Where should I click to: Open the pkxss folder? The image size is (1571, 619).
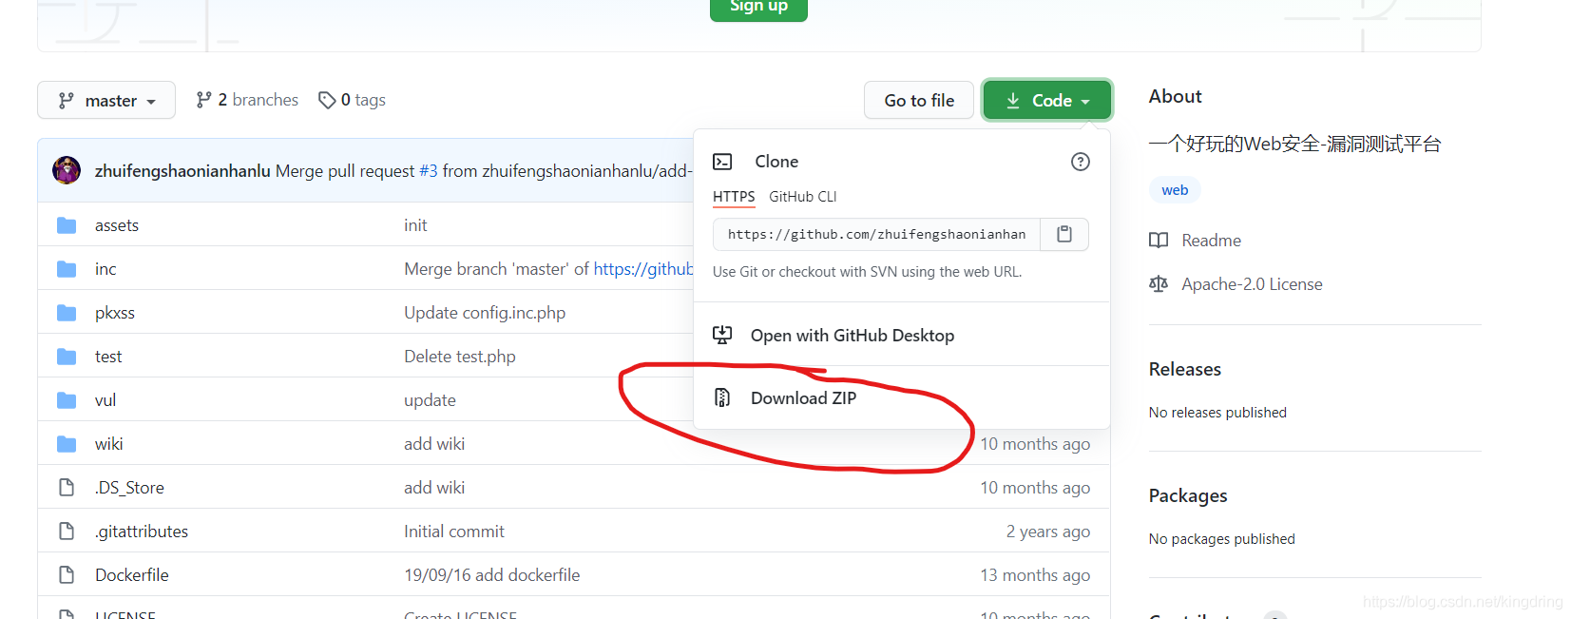coord(115,313)
